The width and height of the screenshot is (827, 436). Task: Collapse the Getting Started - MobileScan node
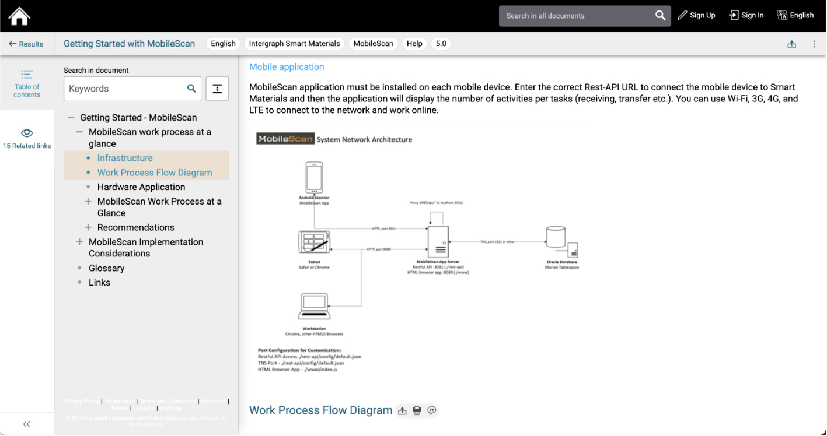coord(71,118)
